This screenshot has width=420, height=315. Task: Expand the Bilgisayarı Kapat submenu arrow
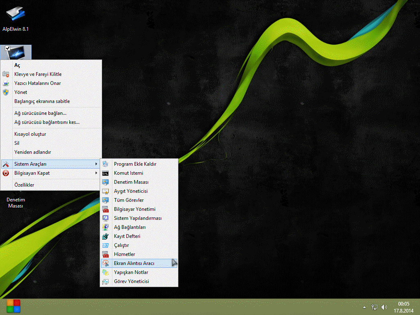coord(96,173)
